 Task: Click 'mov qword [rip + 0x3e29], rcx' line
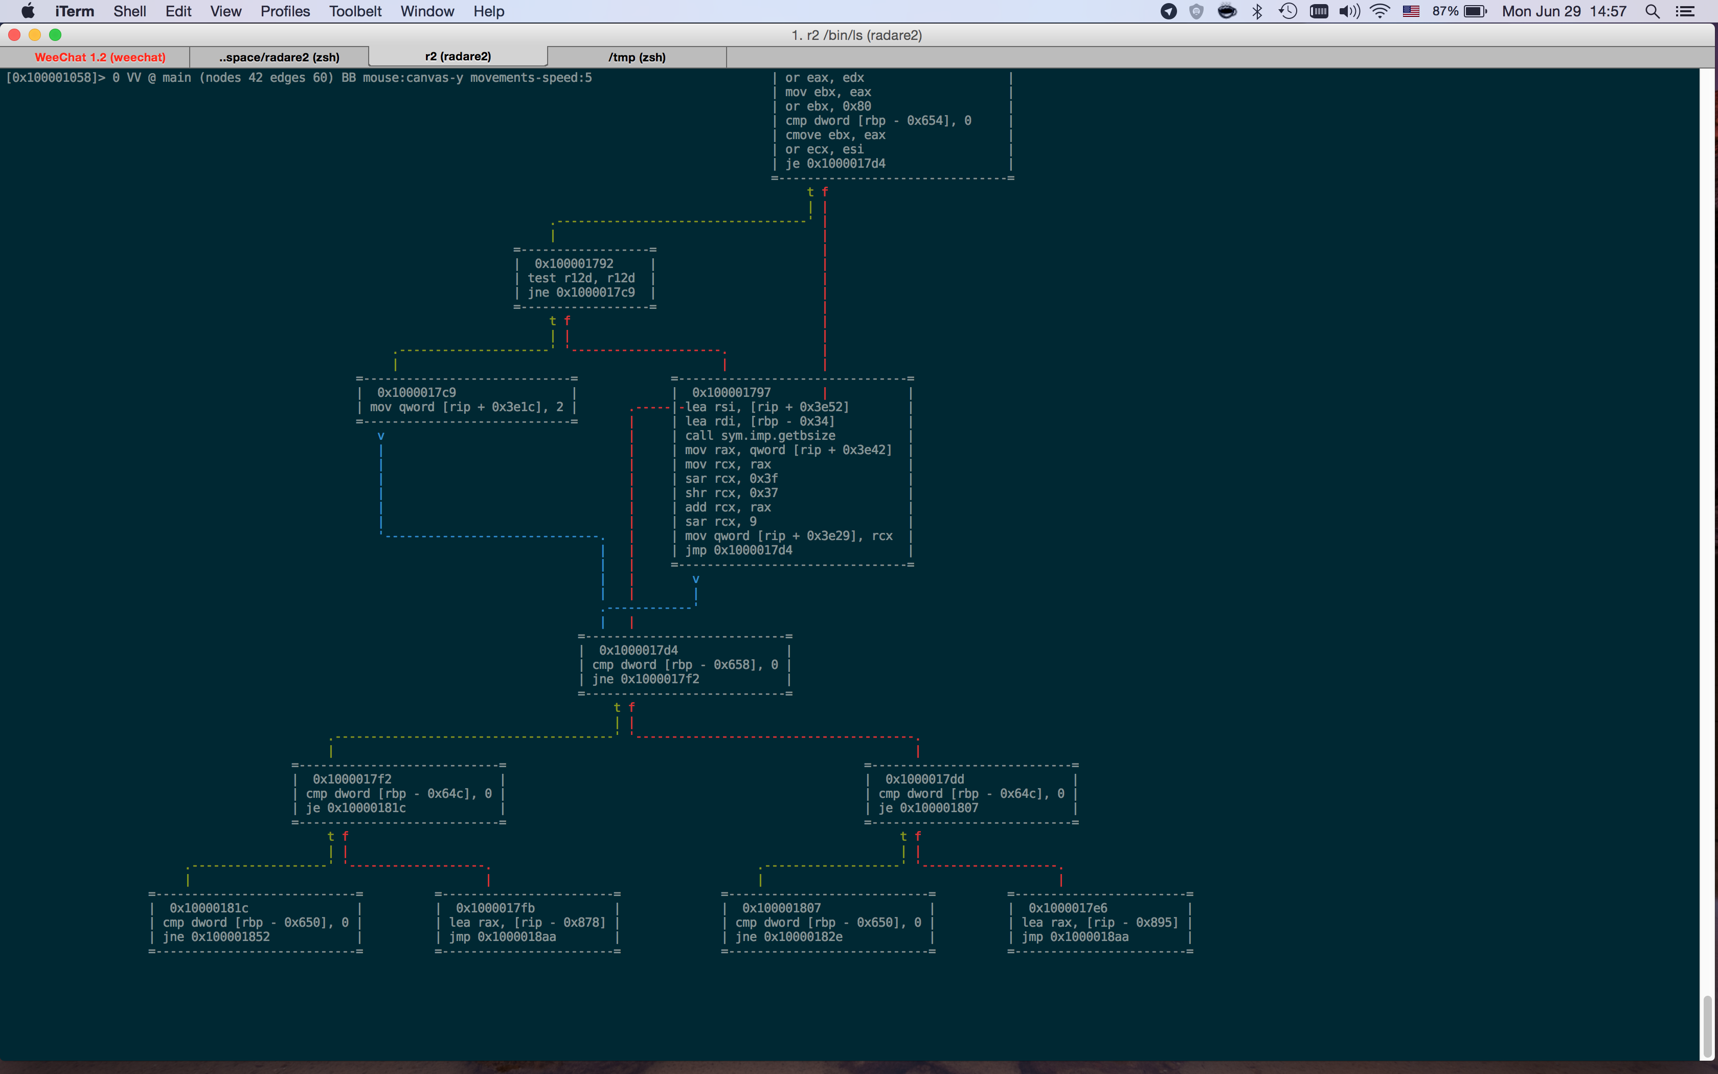tap(789, 535)
